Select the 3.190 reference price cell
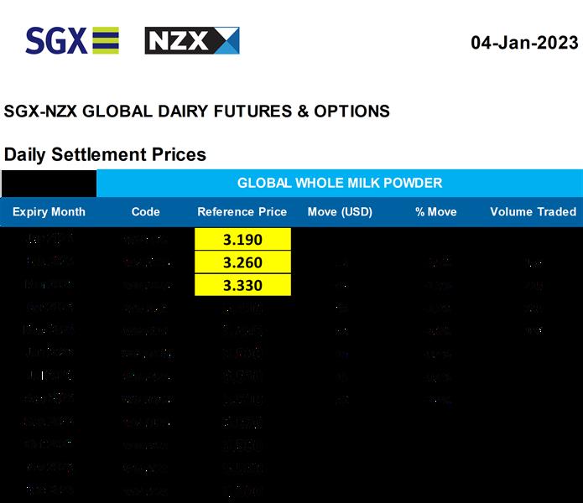The height and width of the screenshot is (503, 583). [x=242, y=240]
